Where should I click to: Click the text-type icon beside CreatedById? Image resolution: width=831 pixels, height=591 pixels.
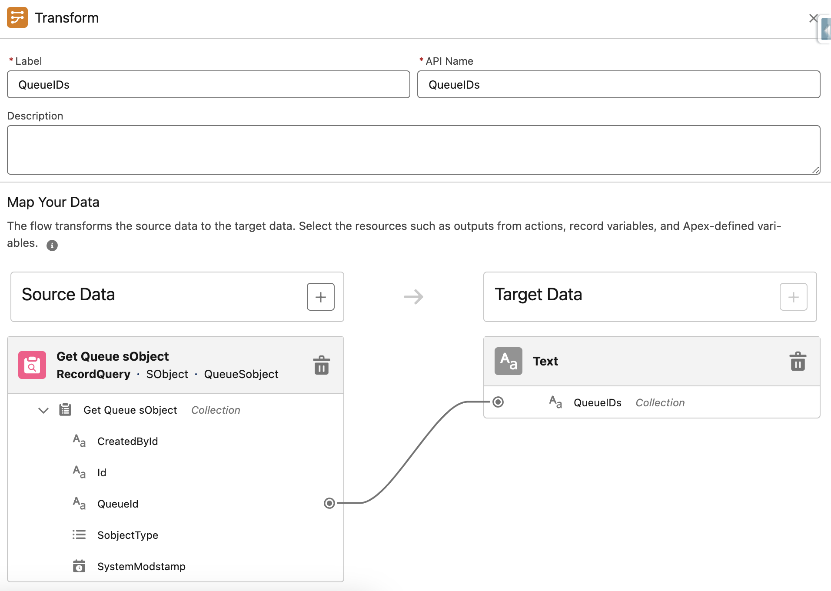(x=79, y=441)
